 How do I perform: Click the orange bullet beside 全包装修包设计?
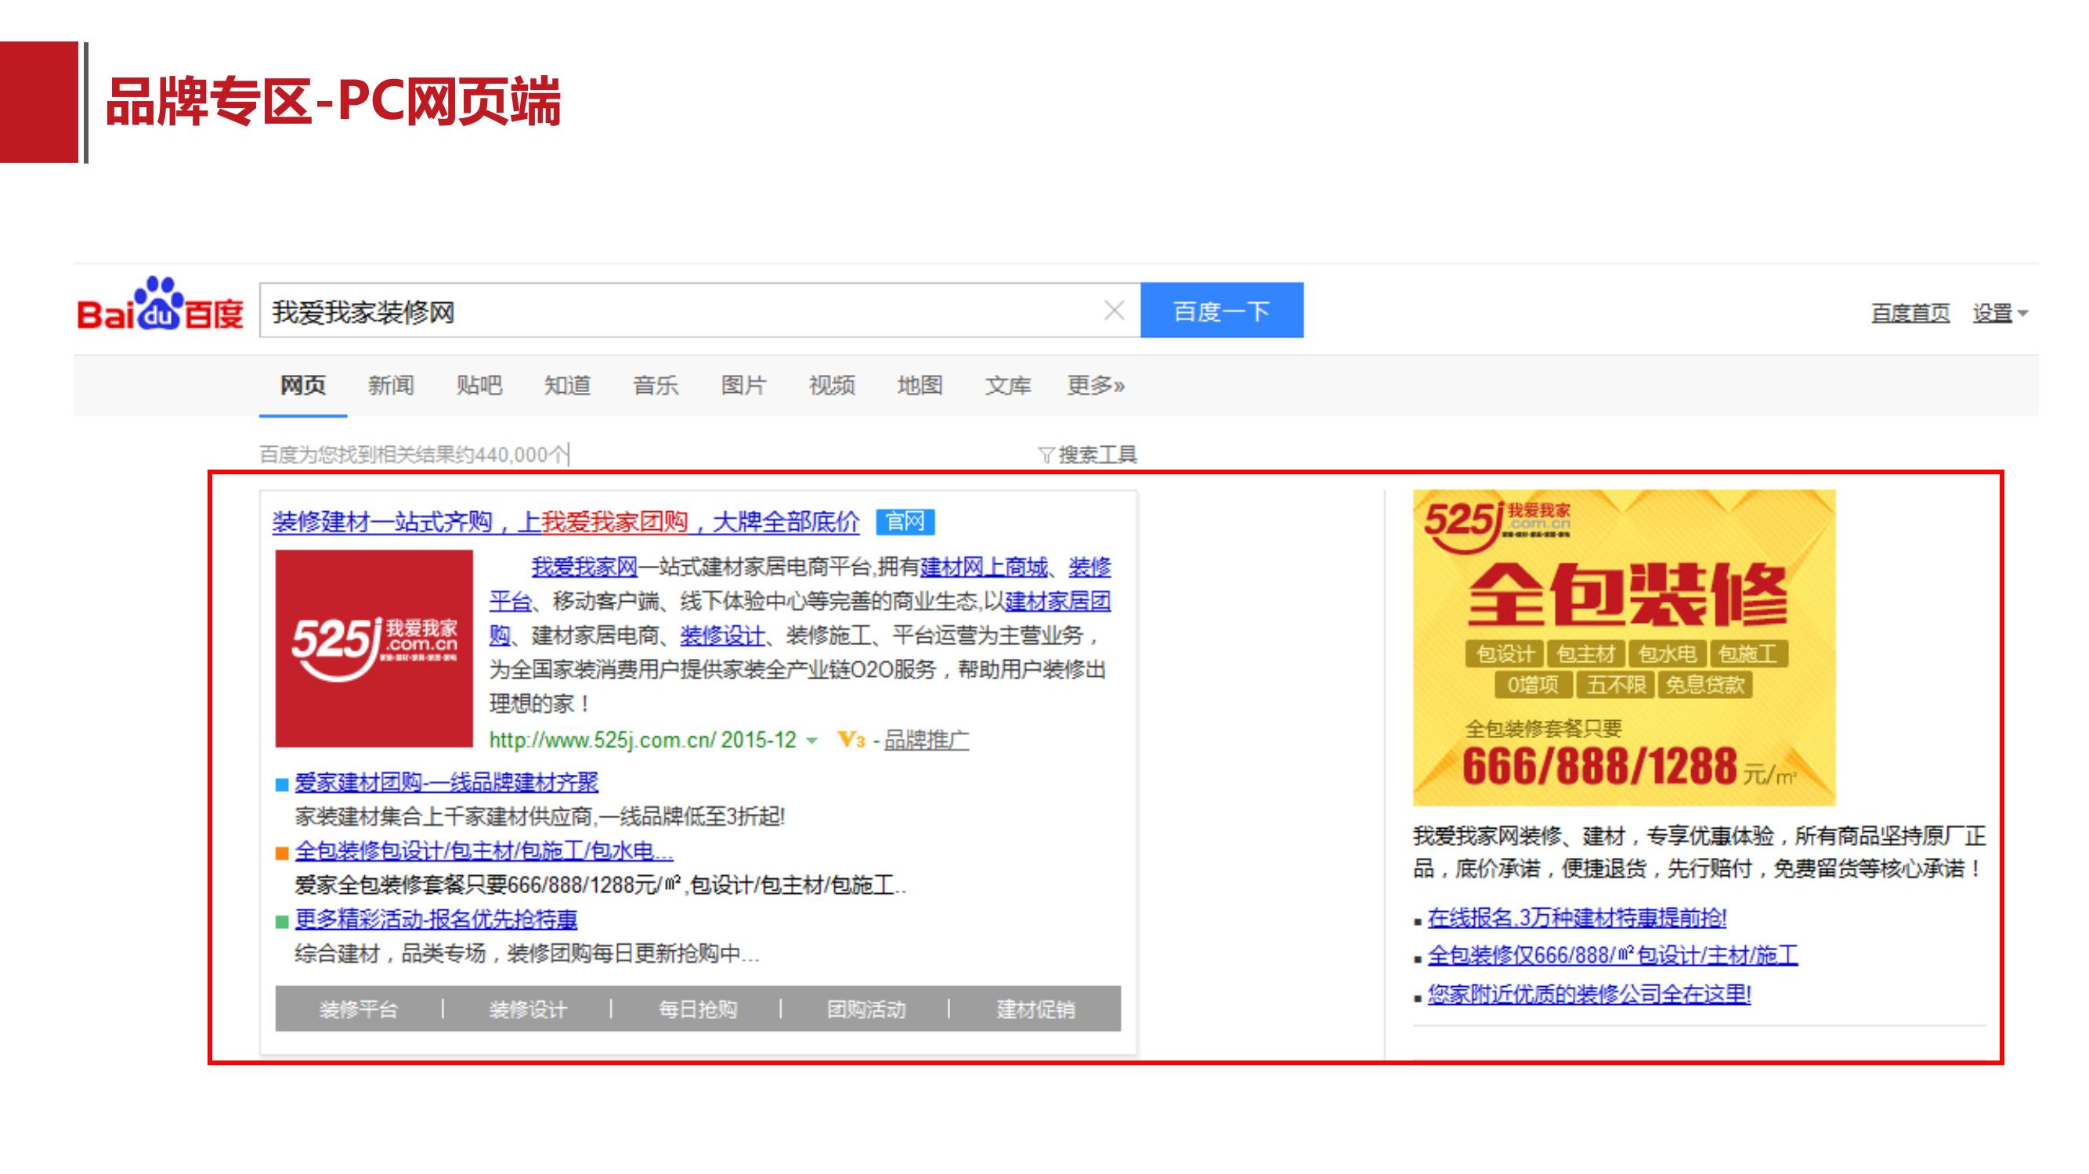pyautogui.click(x=282, y=853)
